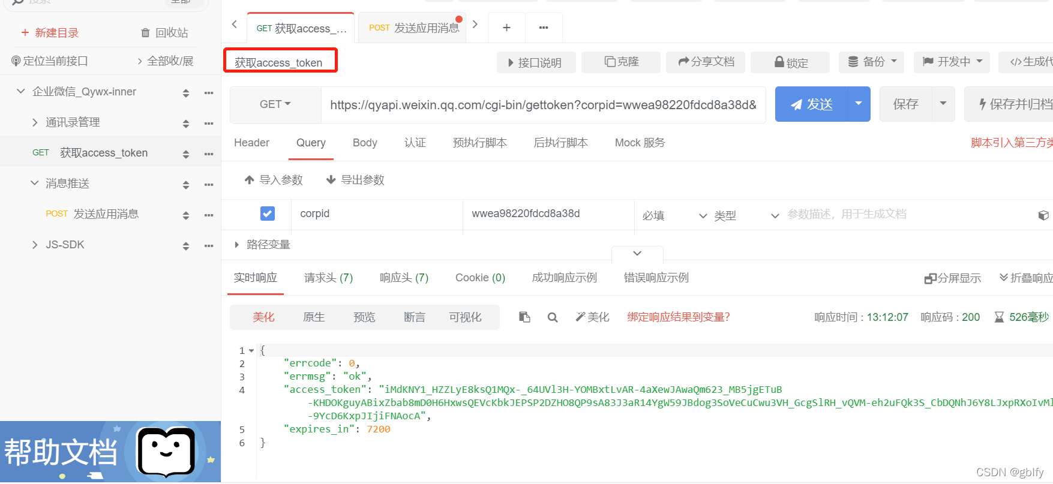The width and height of the screenshot is (1053, 484).
Task: Toggle the corpid parameter checkbox
Action: pos(268,214)
